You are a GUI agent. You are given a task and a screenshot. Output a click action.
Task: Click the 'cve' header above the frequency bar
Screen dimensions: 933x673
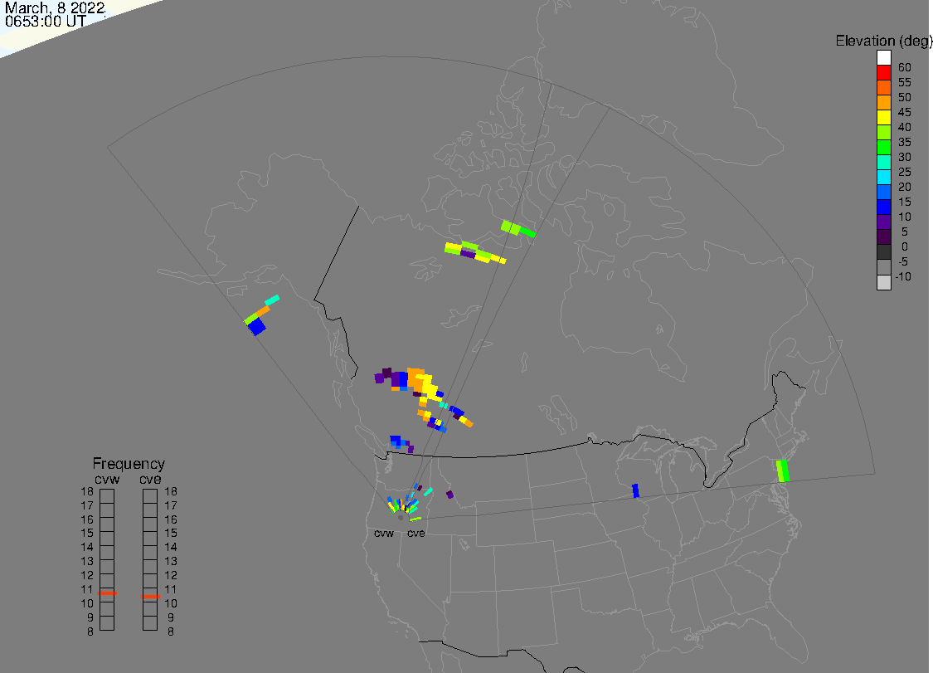pyautogui.click(x=151, y=479)
